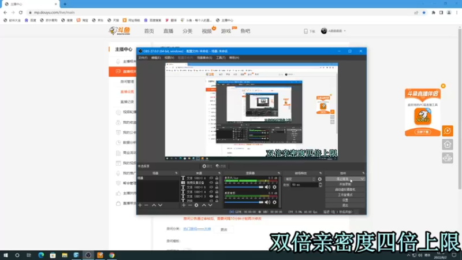Click the home icon on the page's right edge

click(447, 144)
